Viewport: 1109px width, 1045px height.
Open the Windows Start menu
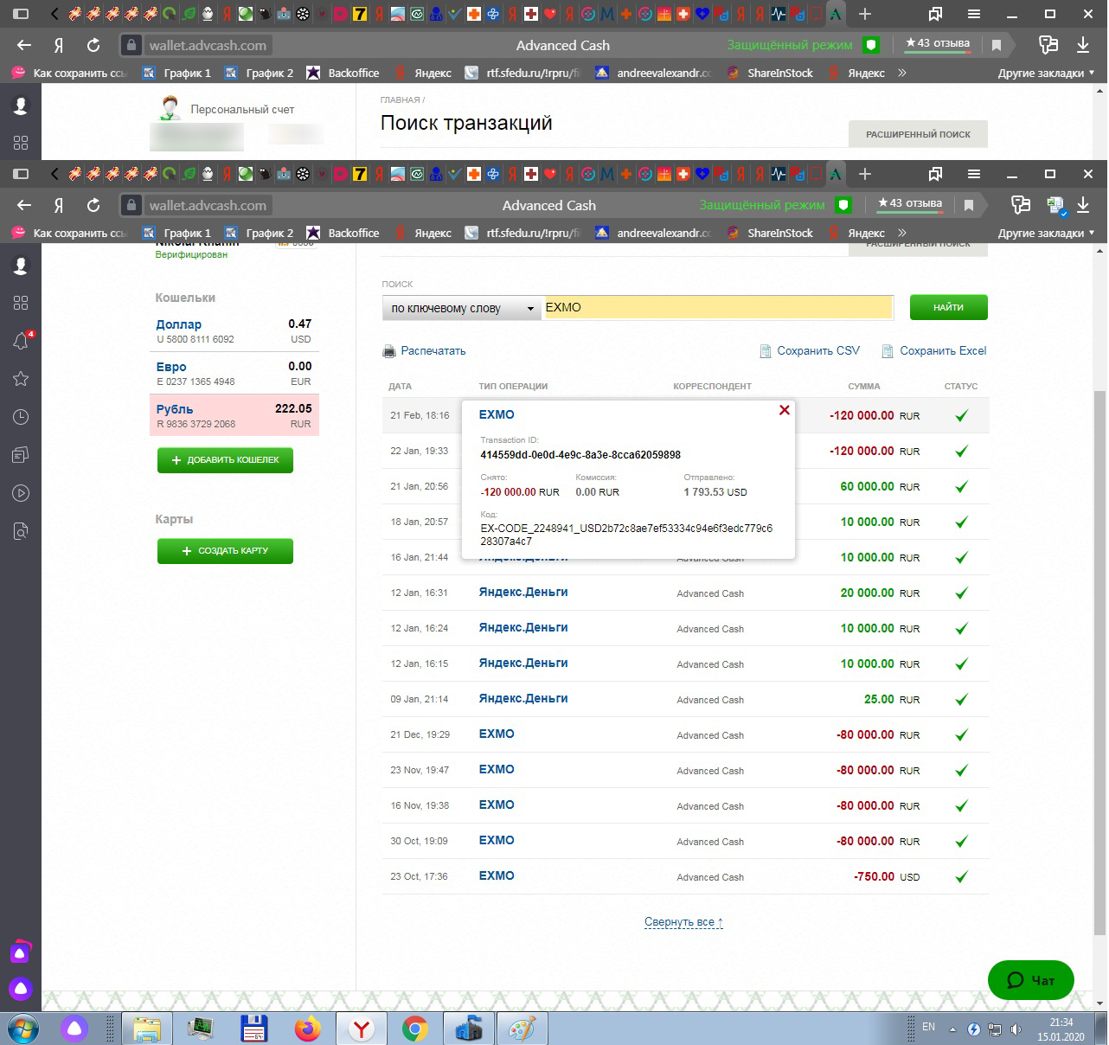[23, 1028]
